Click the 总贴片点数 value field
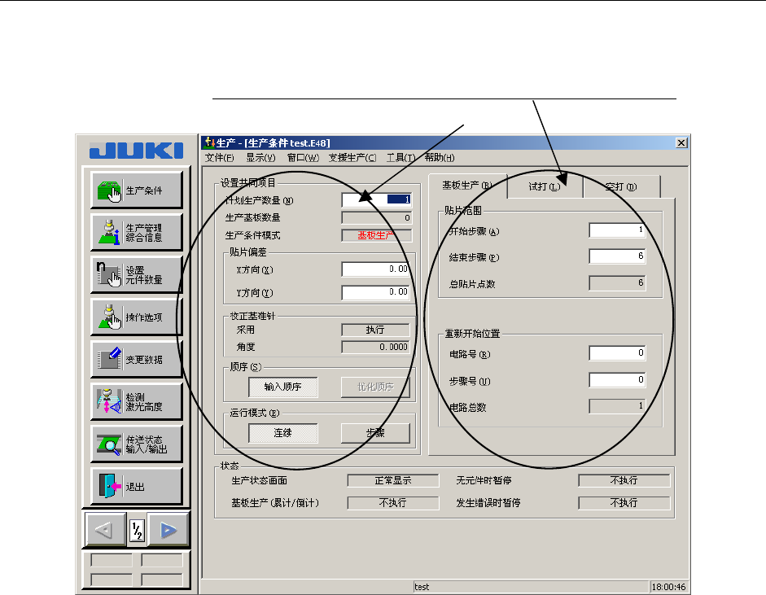766x595 pixels. (x=618, y=283)
